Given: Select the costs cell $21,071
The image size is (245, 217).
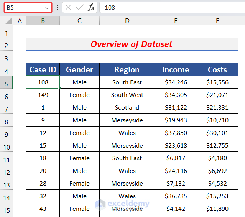Looking at the screenshot, I should pos(217,95).
